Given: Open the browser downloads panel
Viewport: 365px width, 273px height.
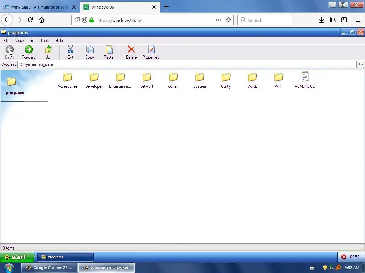Looking at the screenshot, I should pyautogui.click(x=322, y=20).
